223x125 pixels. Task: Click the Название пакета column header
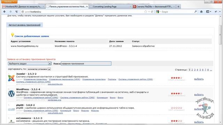[x=64, y=41]
